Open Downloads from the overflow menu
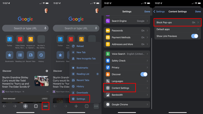The height and width of the screenshot is (114, 203). point(82,93)
